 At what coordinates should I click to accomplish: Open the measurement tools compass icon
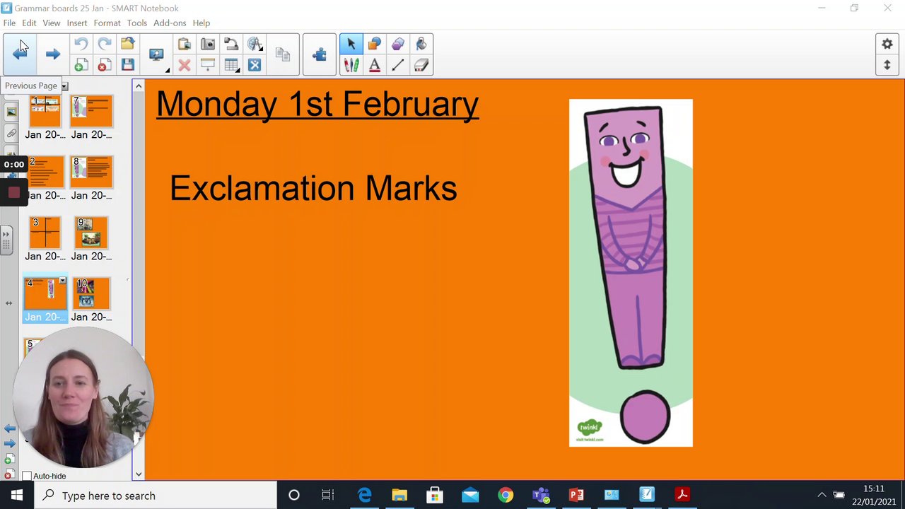point(255,44)
